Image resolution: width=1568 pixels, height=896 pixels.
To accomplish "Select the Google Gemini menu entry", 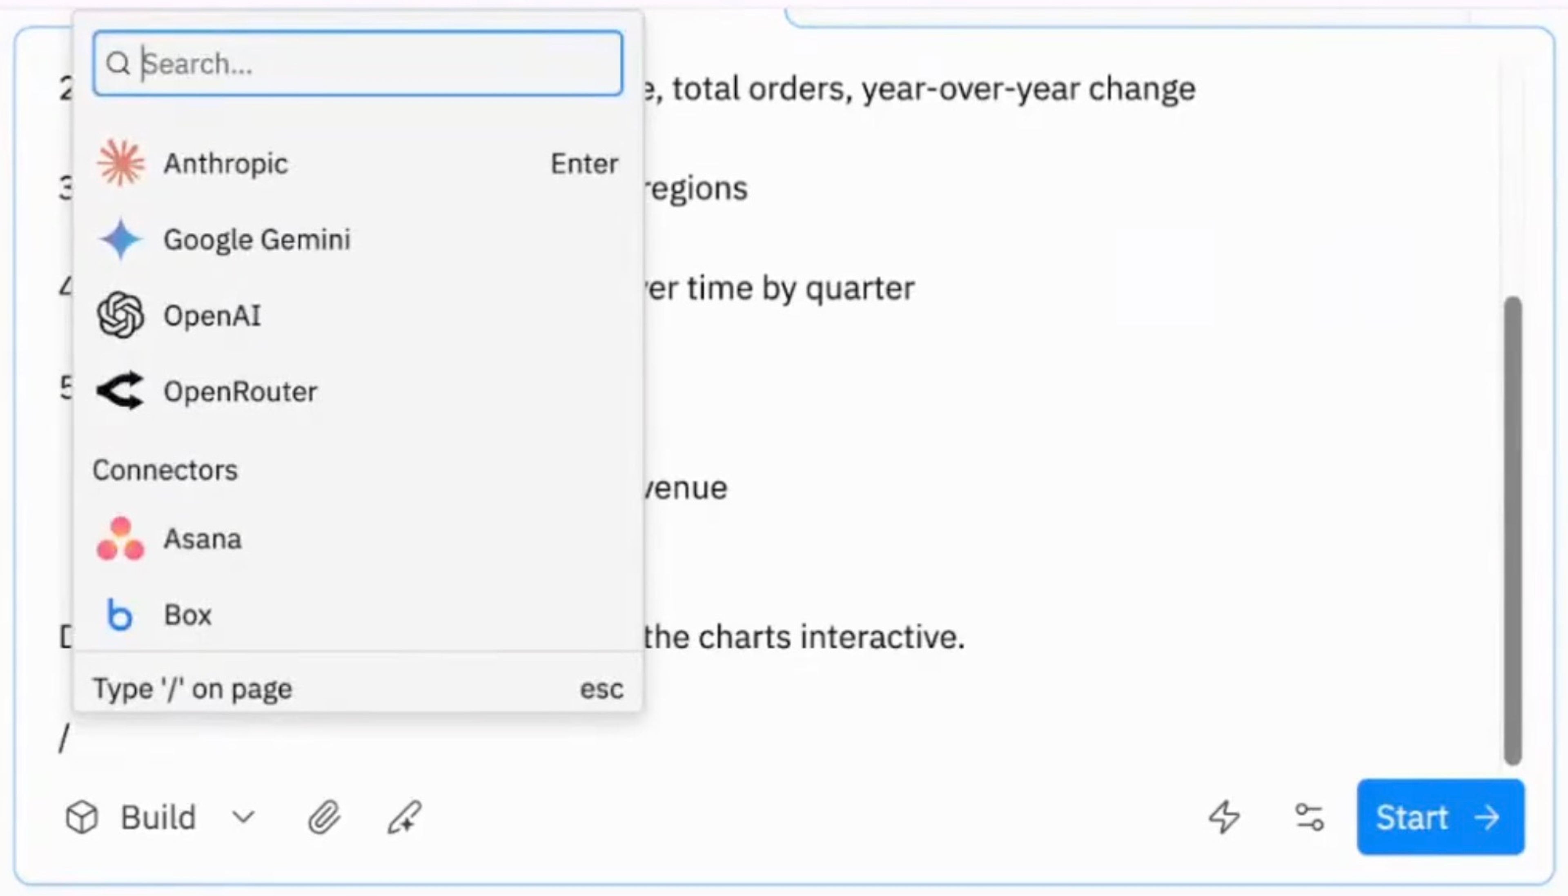I will pyautogui.click(x=257, y=239).
